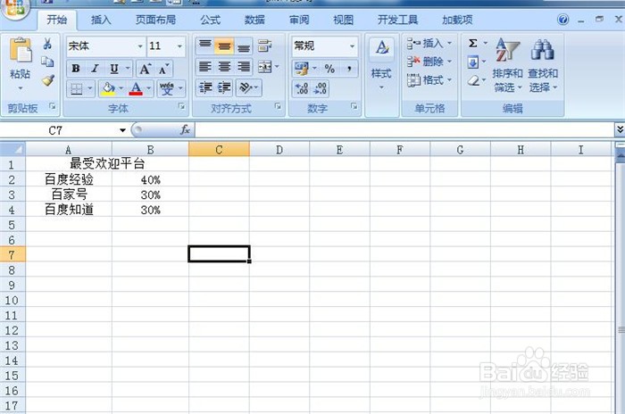Open the font name dropdown 宋体

(140, 46)
